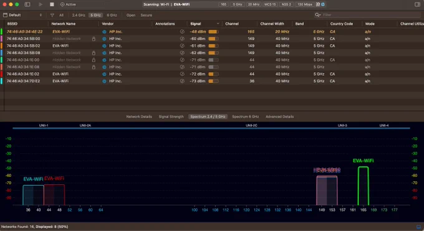Sort by Annotations column header

click(x=165, y=24)
